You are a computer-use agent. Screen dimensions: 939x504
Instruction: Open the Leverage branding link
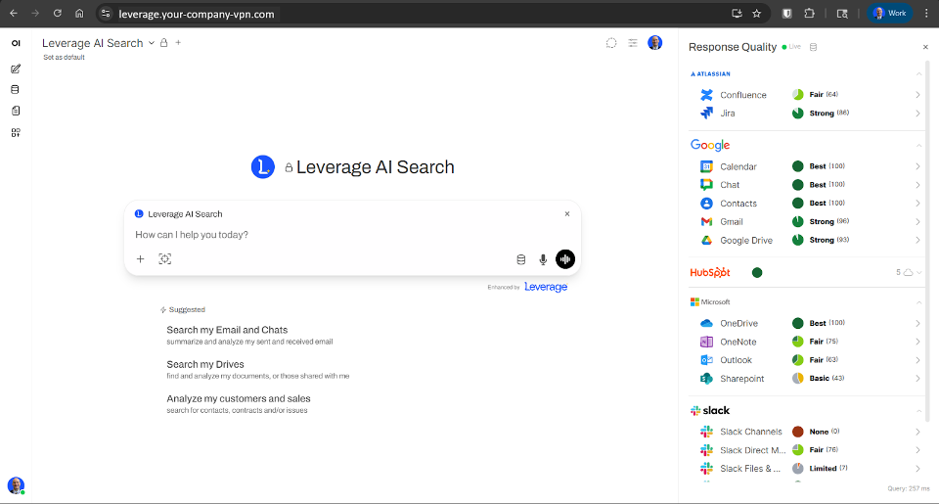click(546, 287)
